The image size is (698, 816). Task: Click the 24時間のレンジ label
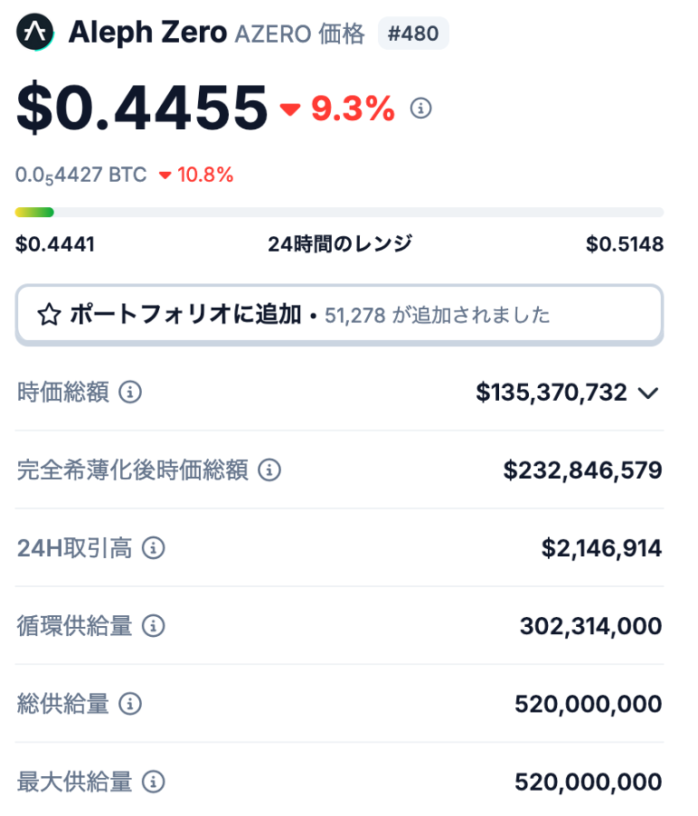pos(339,244)
